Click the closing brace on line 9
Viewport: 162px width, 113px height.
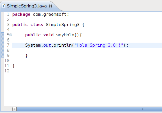point(26,56)
